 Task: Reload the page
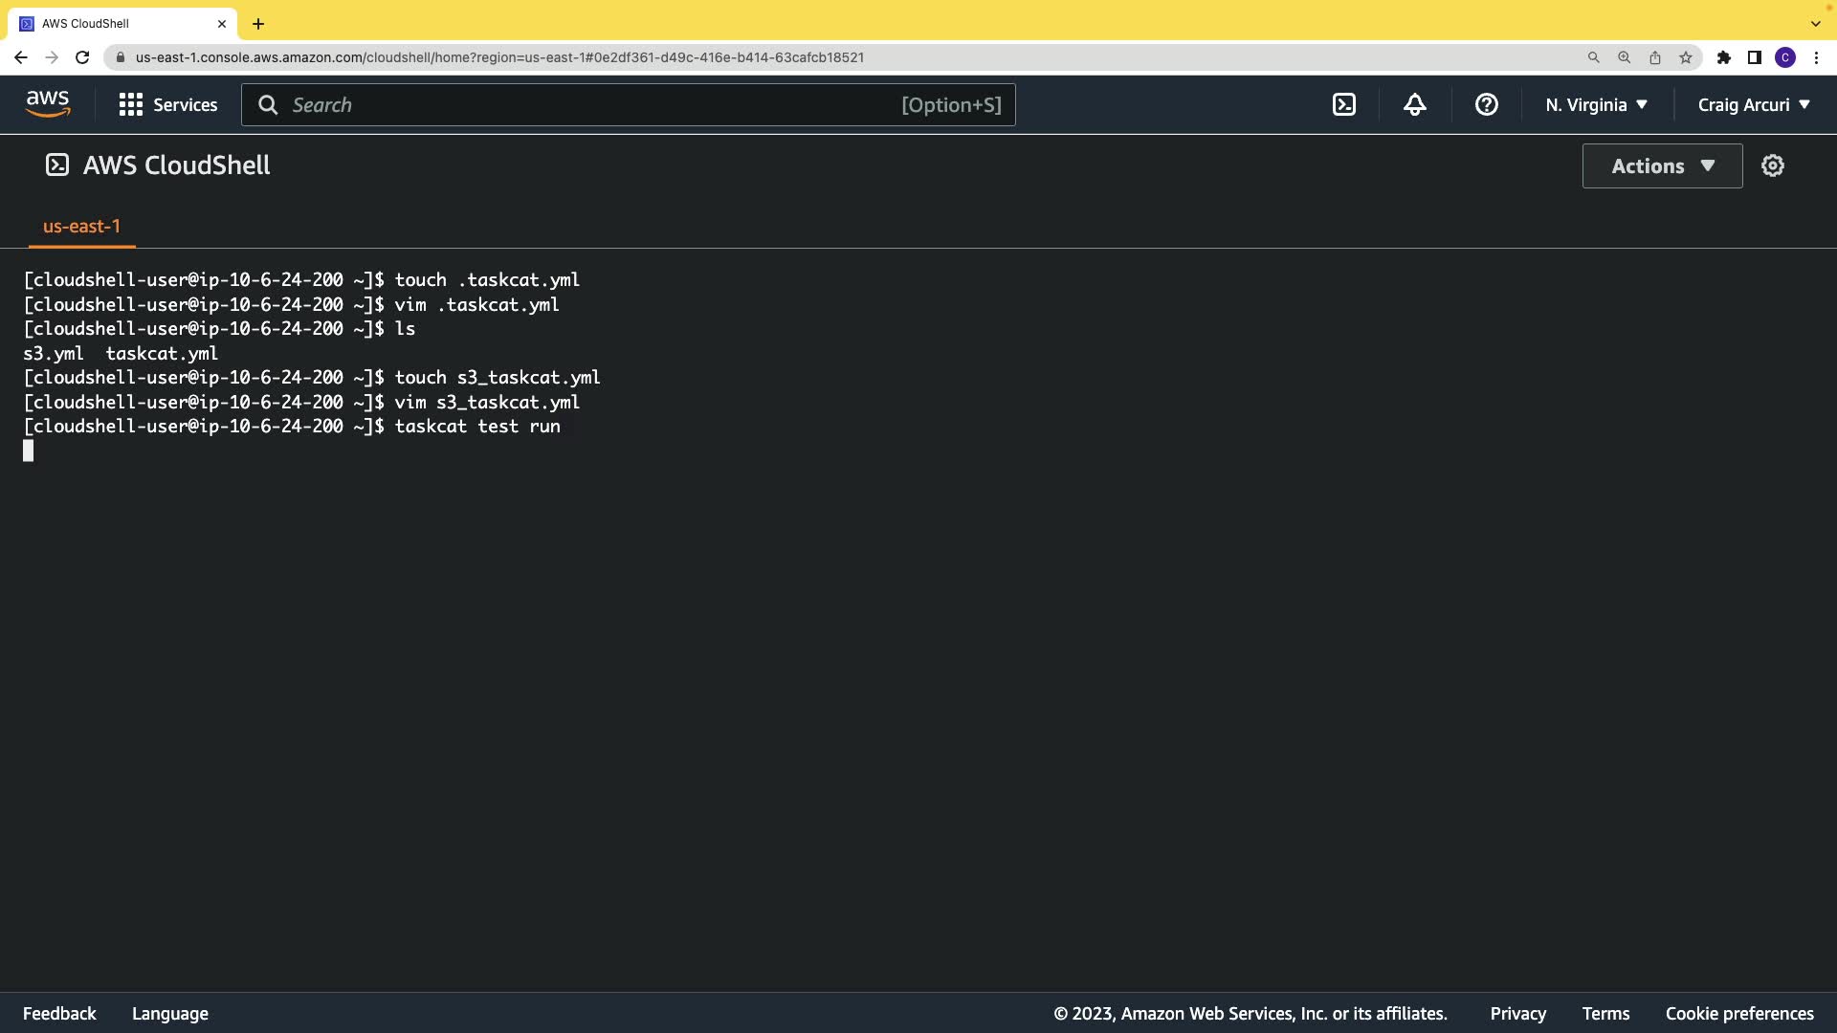tap(82, 57)
